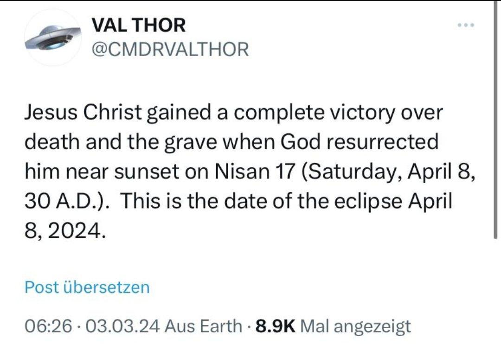Open the @CMDRVALTHOR handle link

pos(170,49)
